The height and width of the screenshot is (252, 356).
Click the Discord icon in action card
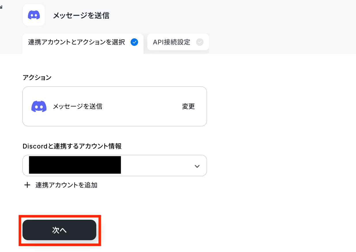pos(39,106)
